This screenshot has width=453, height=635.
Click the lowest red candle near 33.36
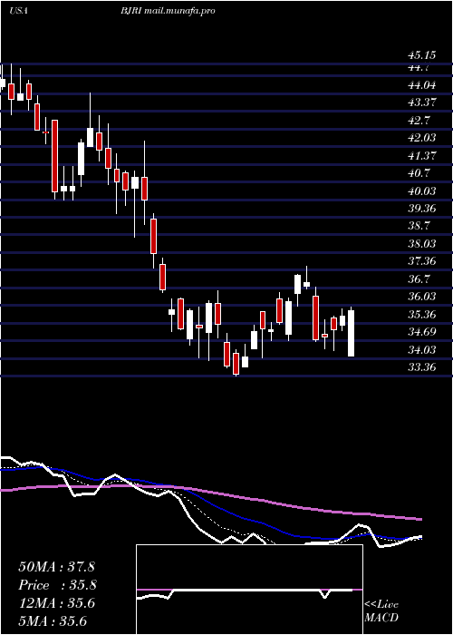(x=236, y=361)
